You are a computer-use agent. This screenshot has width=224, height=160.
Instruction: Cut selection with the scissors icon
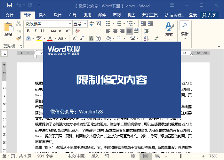pyautogui.click(x=19, y=24)
